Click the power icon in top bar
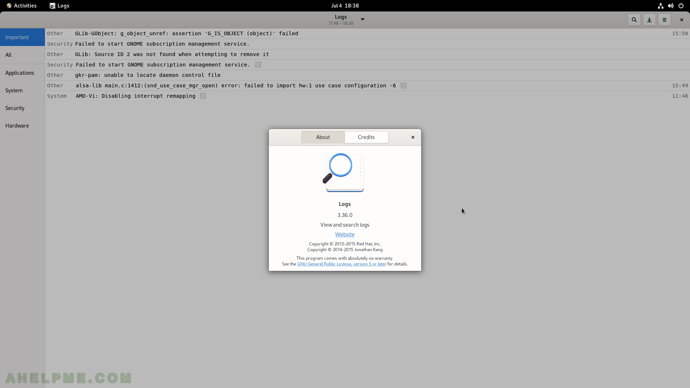This screenshot has height=388, width=690. tap(681, 6)
